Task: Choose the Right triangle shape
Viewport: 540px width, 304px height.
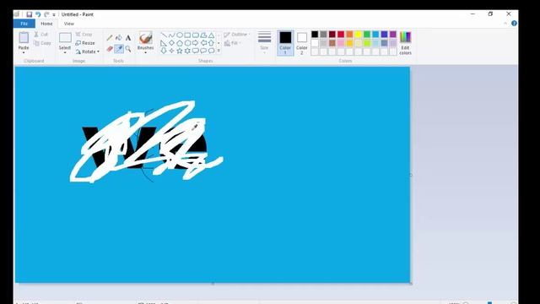Action: click(x=164, y=43)
